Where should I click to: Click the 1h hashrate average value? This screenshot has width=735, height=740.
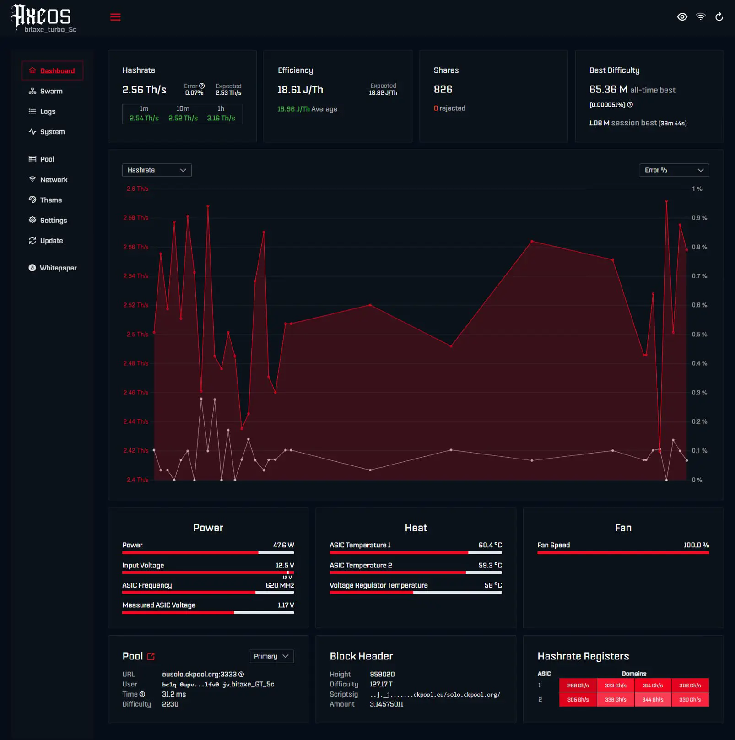tap(221, 118)
